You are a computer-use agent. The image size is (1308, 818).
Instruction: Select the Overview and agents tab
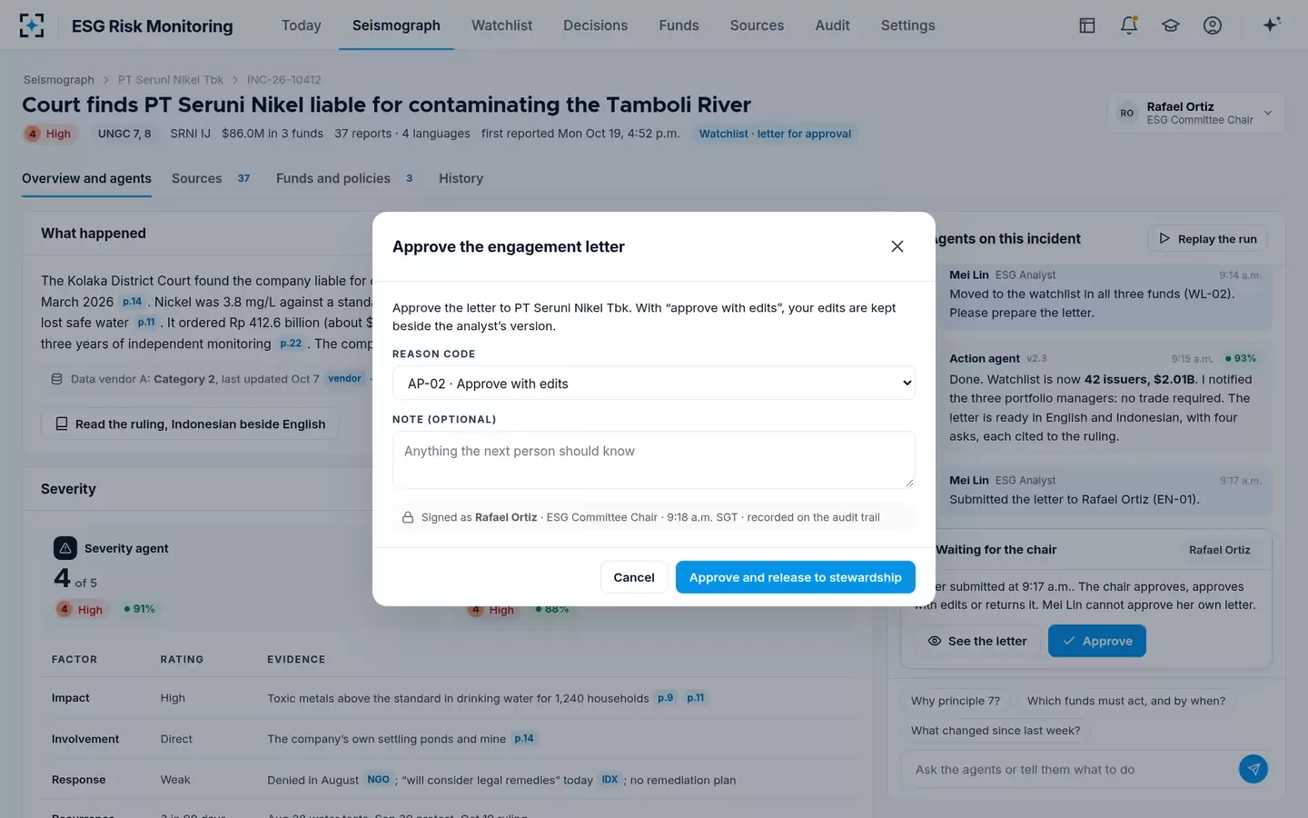(x=86, y=178)
